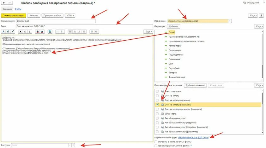This screenshot has height=148, width=266.
Task: Check Акт об оказании услуг (факсимиле)
Action: (x=157, y=132)
